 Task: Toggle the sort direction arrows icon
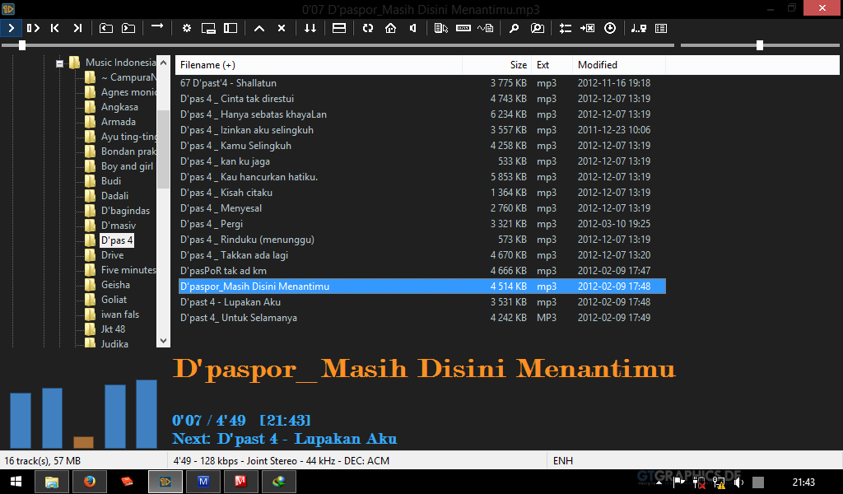coord(310,27)
